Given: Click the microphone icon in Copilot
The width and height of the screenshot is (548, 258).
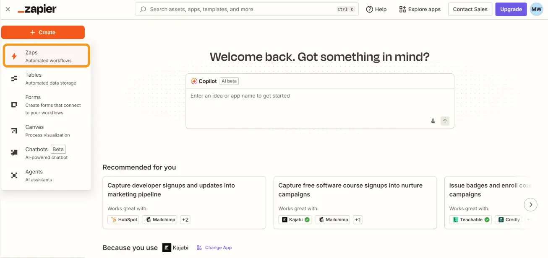Looking at the screenshot, I should click(x=433, y=121).
